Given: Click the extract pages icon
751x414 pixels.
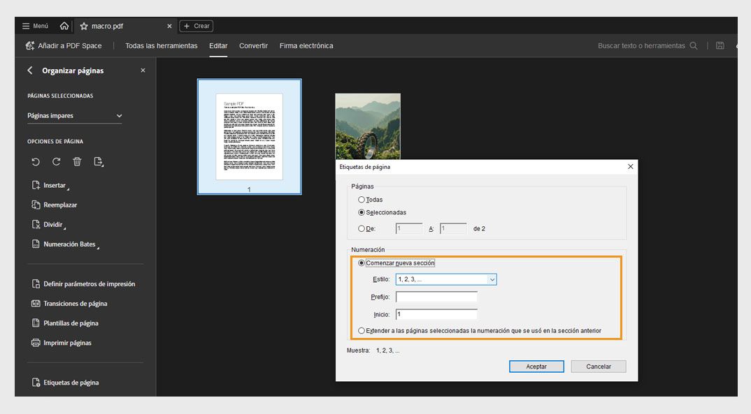Looking at the screenshot, I should point(99,161).
